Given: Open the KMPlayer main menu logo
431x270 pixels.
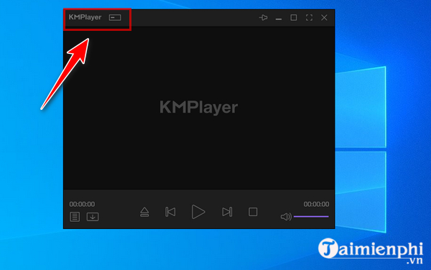Looking at the screenshot, I should (x=85, y=17).
